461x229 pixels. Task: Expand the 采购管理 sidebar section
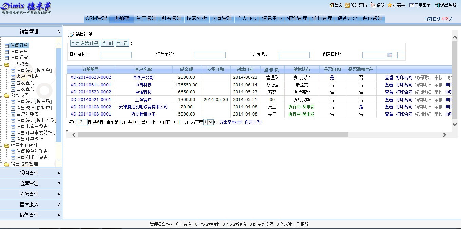coord(59,173)
